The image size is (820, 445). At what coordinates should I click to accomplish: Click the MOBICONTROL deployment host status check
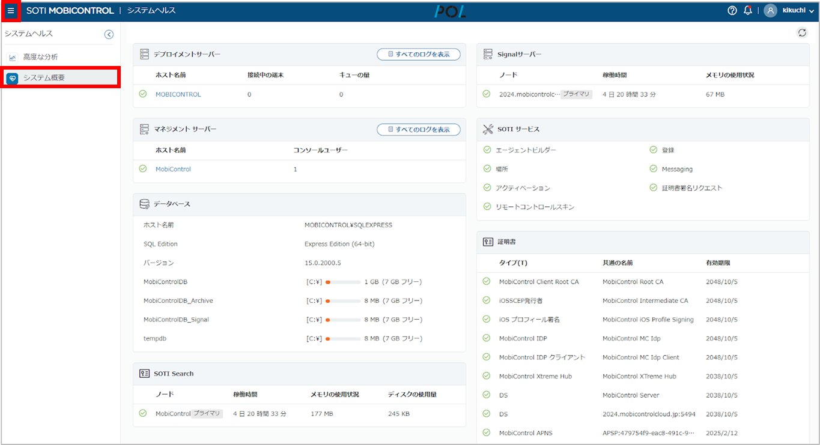coord(143,94)
